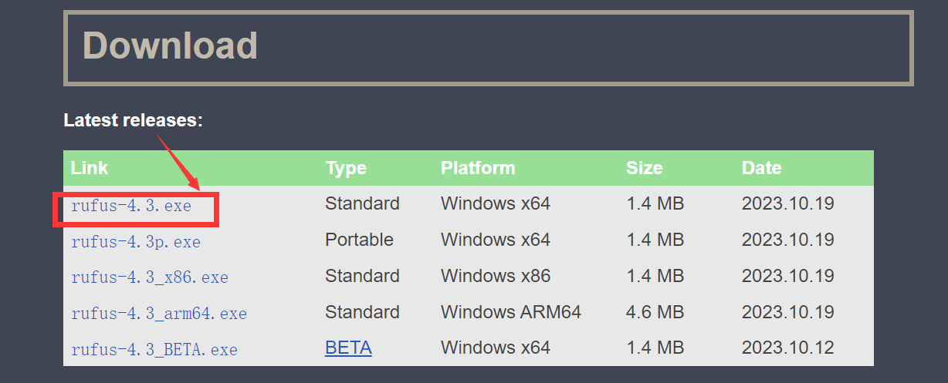This screenshot has width=948, height=383.
Task: Select the Download section heading
Action: tap(170, 45)
